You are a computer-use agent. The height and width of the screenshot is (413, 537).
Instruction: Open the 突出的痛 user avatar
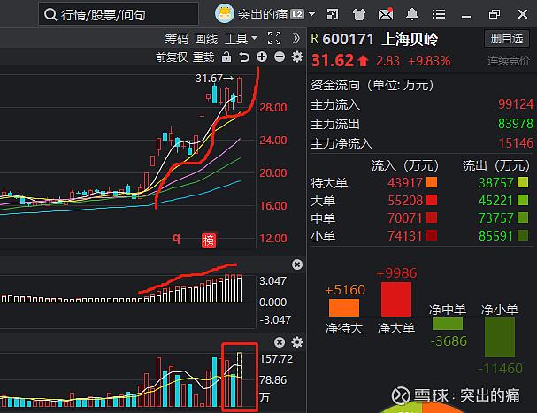pyautogui.click(x=225, y=14)
